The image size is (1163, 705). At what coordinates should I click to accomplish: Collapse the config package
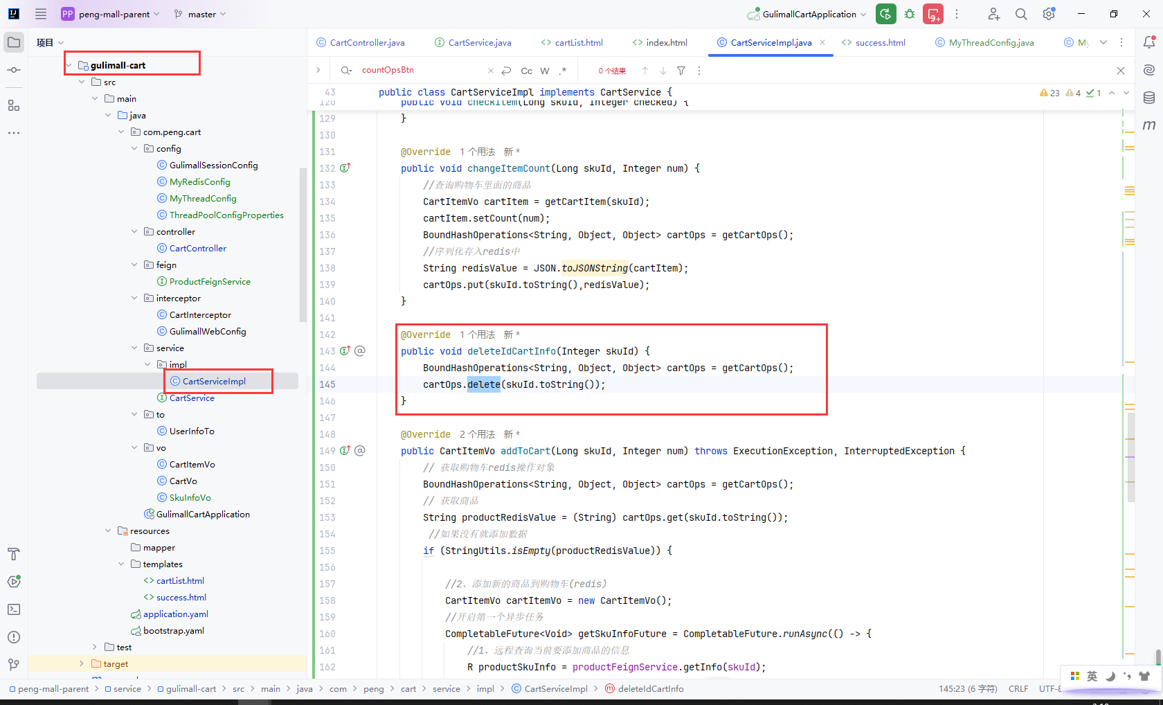(x=134, y=148)
